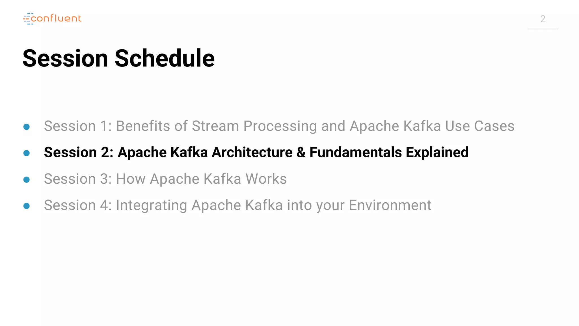The height and width of the screenshot is (326, 579).
Task: Select the word 'Session' in the title
Action: (65, 58)
